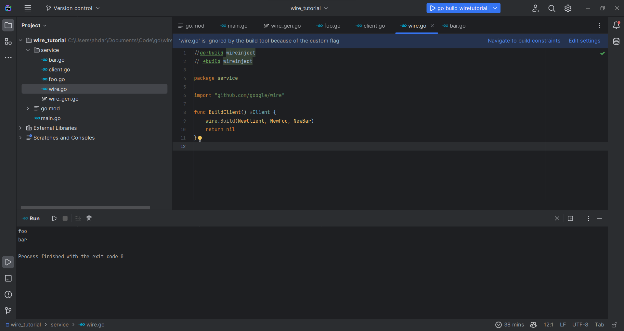Clear the run console with trash icon
Viewport: 624px width, 331px height.
[89, 218]
